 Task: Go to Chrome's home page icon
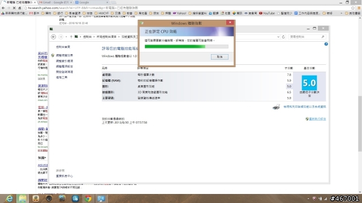click(x=20, y=8)
